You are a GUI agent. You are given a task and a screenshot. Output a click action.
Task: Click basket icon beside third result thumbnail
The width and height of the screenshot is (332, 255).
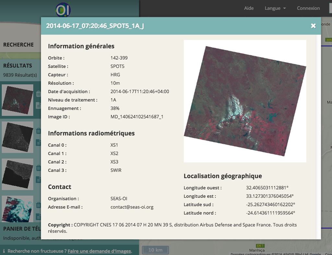(38, 168)
